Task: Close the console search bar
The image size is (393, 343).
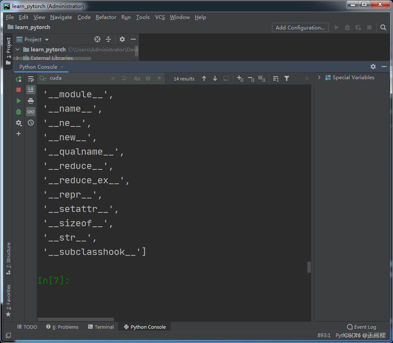Action: pos(307,78)
